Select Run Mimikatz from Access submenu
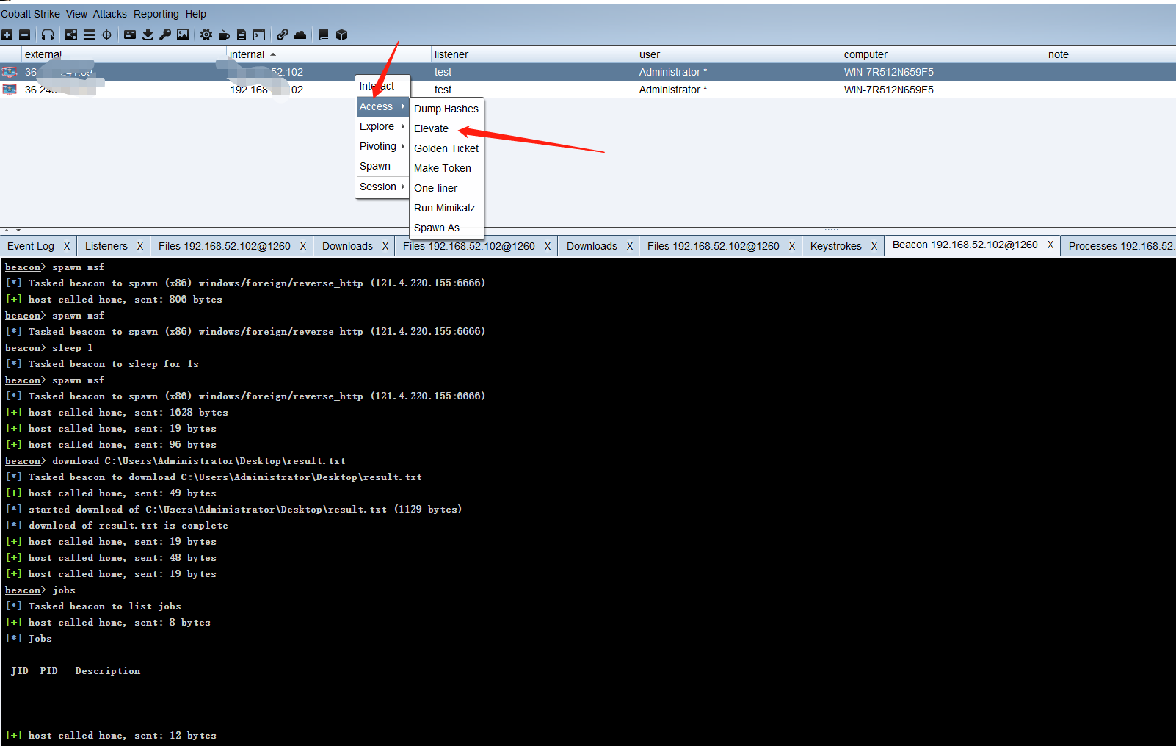Viewport: 1176px width, 746px height. pyautogui.click(x=445, y=208)
